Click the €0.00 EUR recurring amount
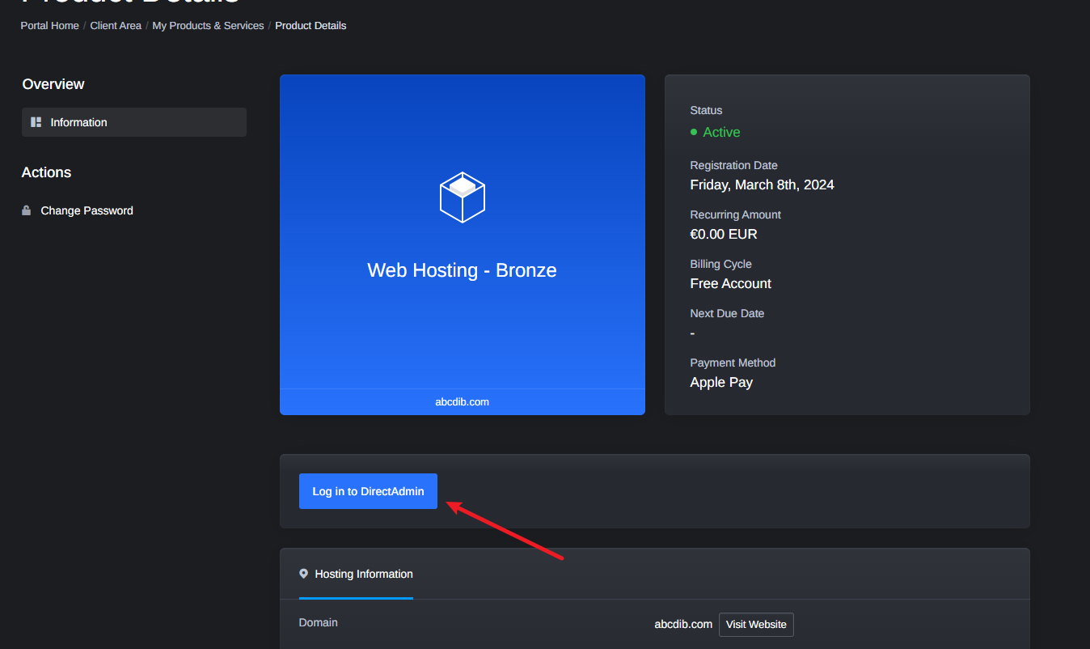 click(x=724, y=234)
